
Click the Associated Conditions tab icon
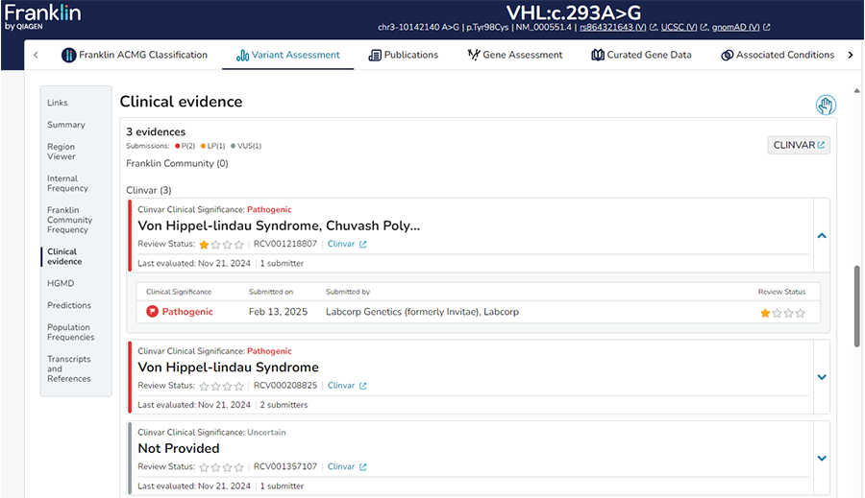[727, 55]
